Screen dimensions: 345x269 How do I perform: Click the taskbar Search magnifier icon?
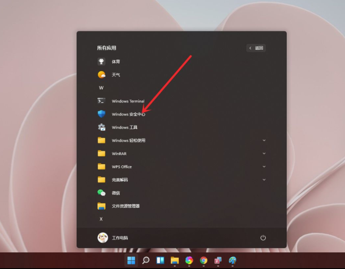145,260
